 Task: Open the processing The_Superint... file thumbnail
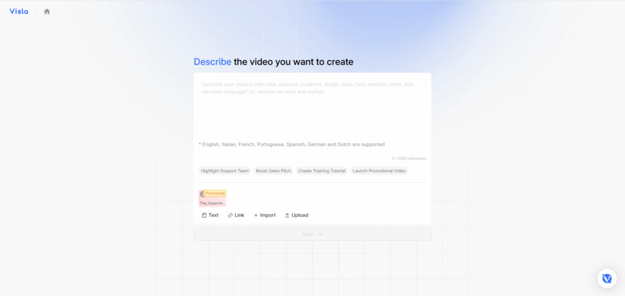pos(212,199)
